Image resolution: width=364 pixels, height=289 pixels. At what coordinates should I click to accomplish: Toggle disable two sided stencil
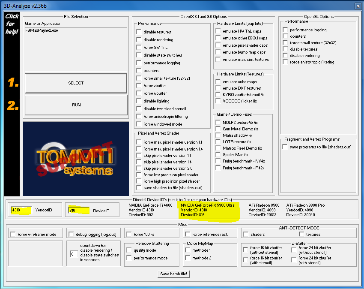tap(139, 108)
